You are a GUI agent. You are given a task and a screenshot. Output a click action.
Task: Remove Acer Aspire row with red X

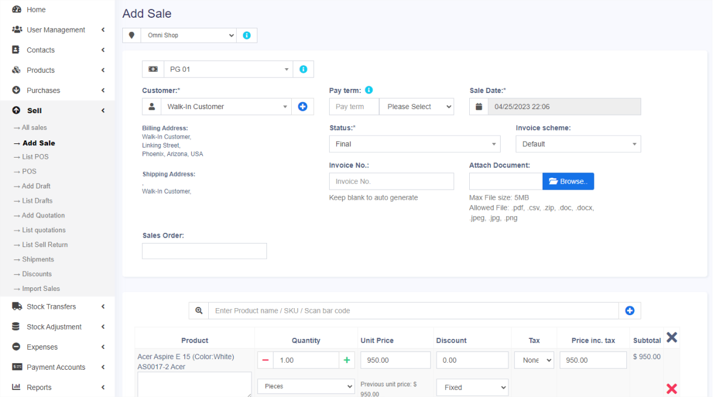tap(671, 389)
